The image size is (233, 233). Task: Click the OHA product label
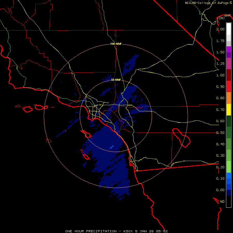(x=227, y=16)
